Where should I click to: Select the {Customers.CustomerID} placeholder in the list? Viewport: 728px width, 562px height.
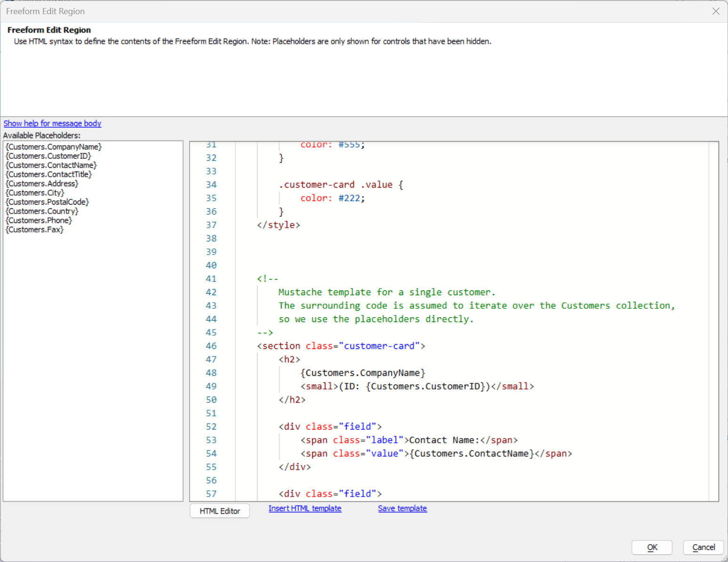click(x=49, y=156)
